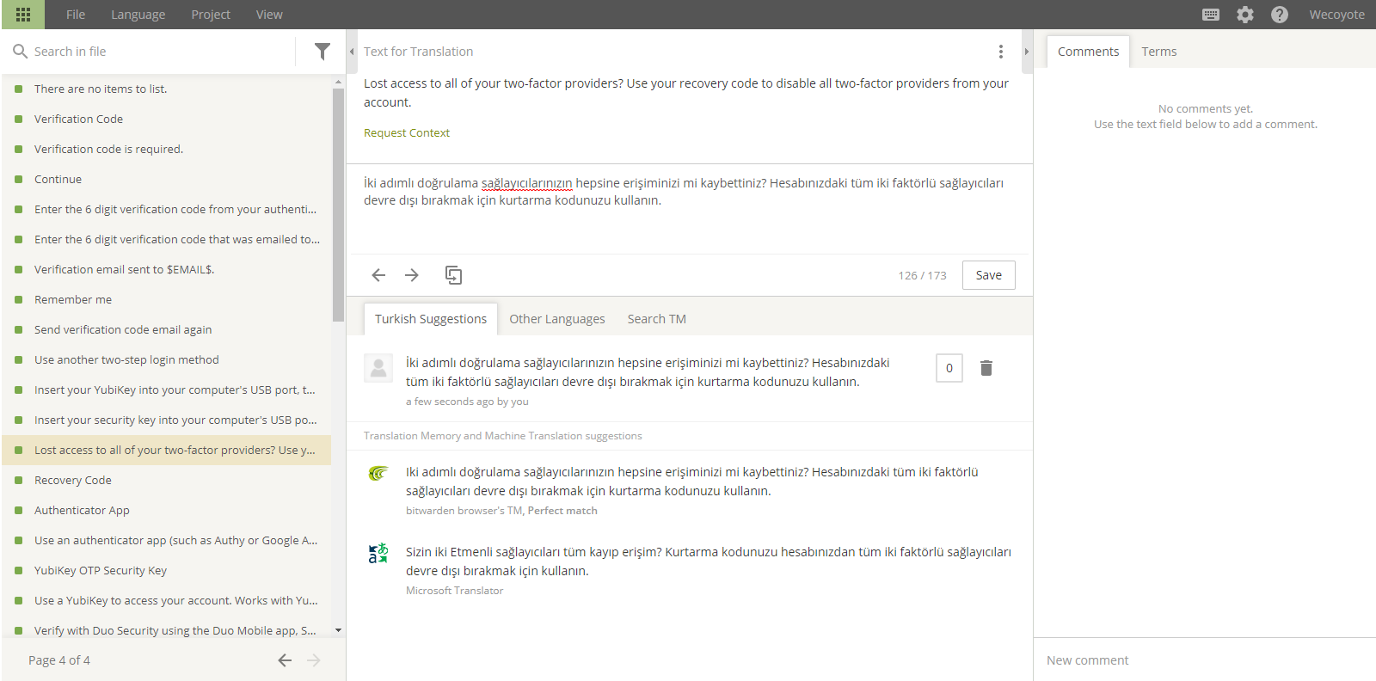Select 'Enter the 6 digit verification code from your authenti...' string

tap(167, 209)
